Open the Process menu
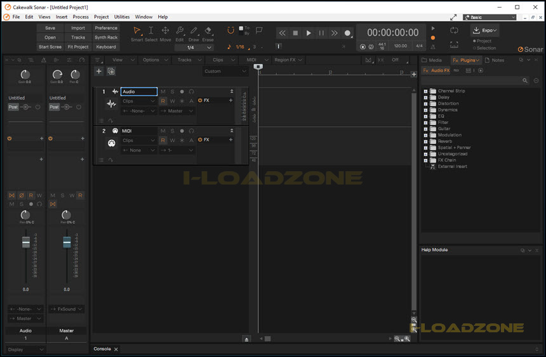The height and width of the screenshot is (357, 546). (x=81, y=16)
